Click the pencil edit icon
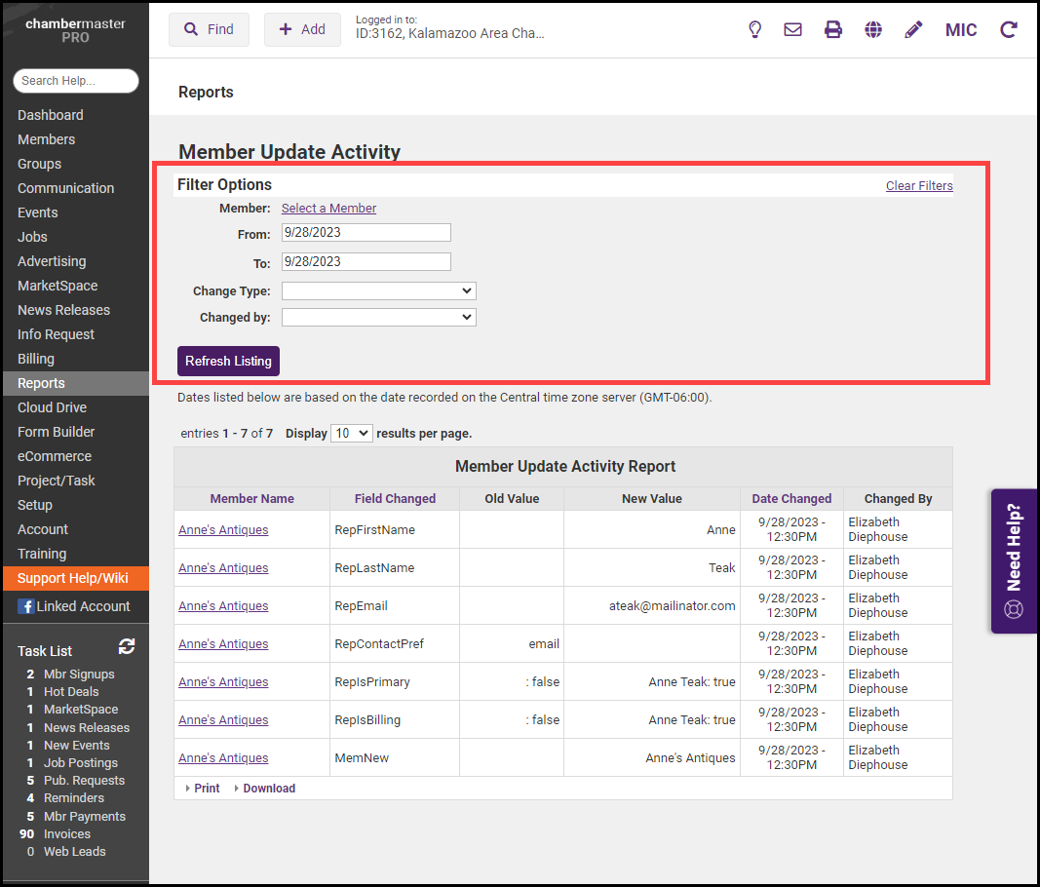The width and height of the screenshot is (1040, 887). 913,29
